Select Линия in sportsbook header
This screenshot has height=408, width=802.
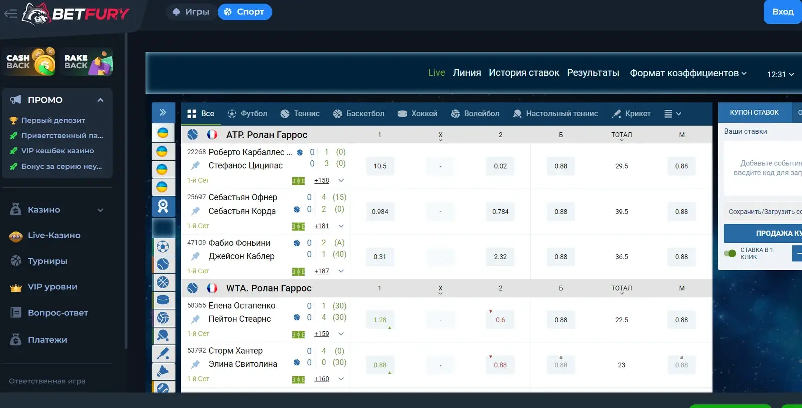click(x=467, y=73)
